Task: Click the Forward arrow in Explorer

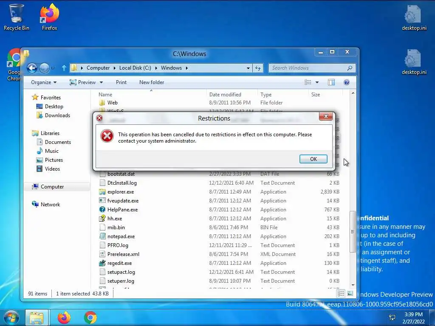Action: 44,68
